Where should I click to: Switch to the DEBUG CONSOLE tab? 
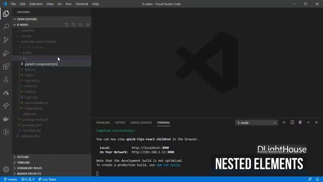coord(141,122)
